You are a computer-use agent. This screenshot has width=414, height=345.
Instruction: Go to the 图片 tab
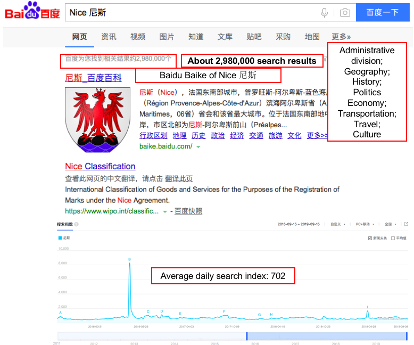pyautogui.click(x=167, y=37)
